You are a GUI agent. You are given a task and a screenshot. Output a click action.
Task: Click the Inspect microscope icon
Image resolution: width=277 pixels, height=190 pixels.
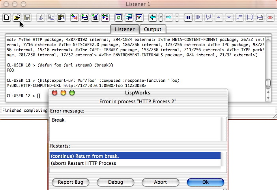click(95, 17)
